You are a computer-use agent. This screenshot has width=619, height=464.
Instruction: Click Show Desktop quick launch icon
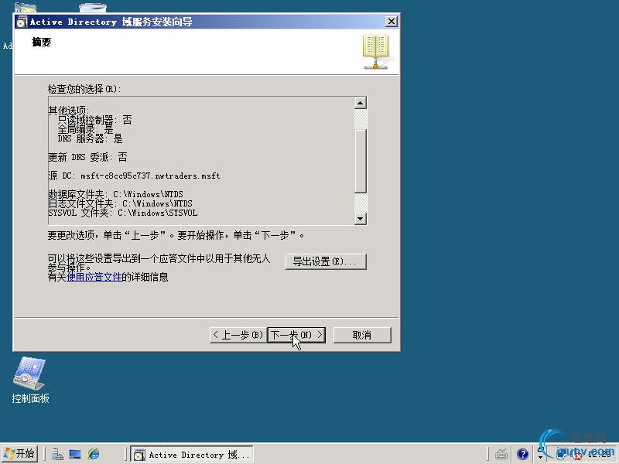pos(74,454)
